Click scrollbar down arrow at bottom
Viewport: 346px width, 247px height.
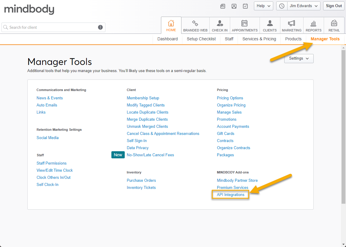(x=343, y=245)
